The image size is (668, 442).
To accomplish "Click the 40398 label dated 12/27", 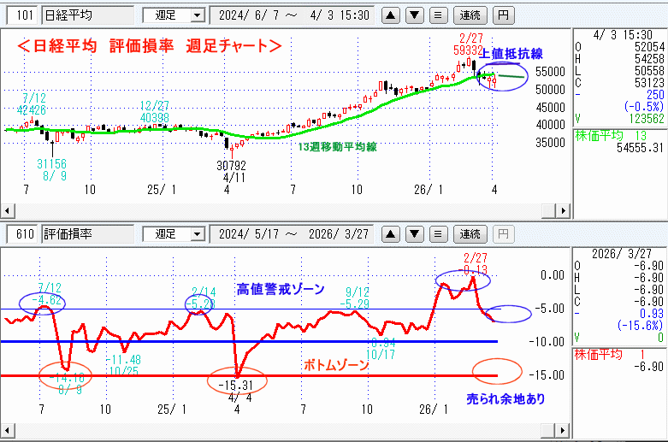I will [x=155, y=117].
